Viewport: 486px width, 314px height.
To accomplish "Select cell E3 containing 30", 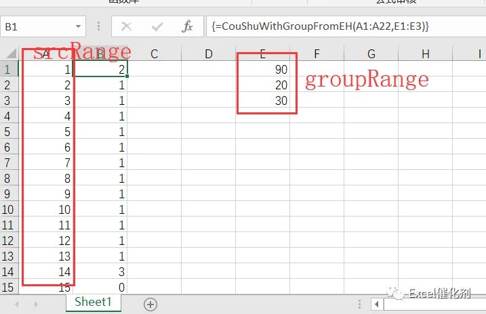I will (x=263, y=100).
